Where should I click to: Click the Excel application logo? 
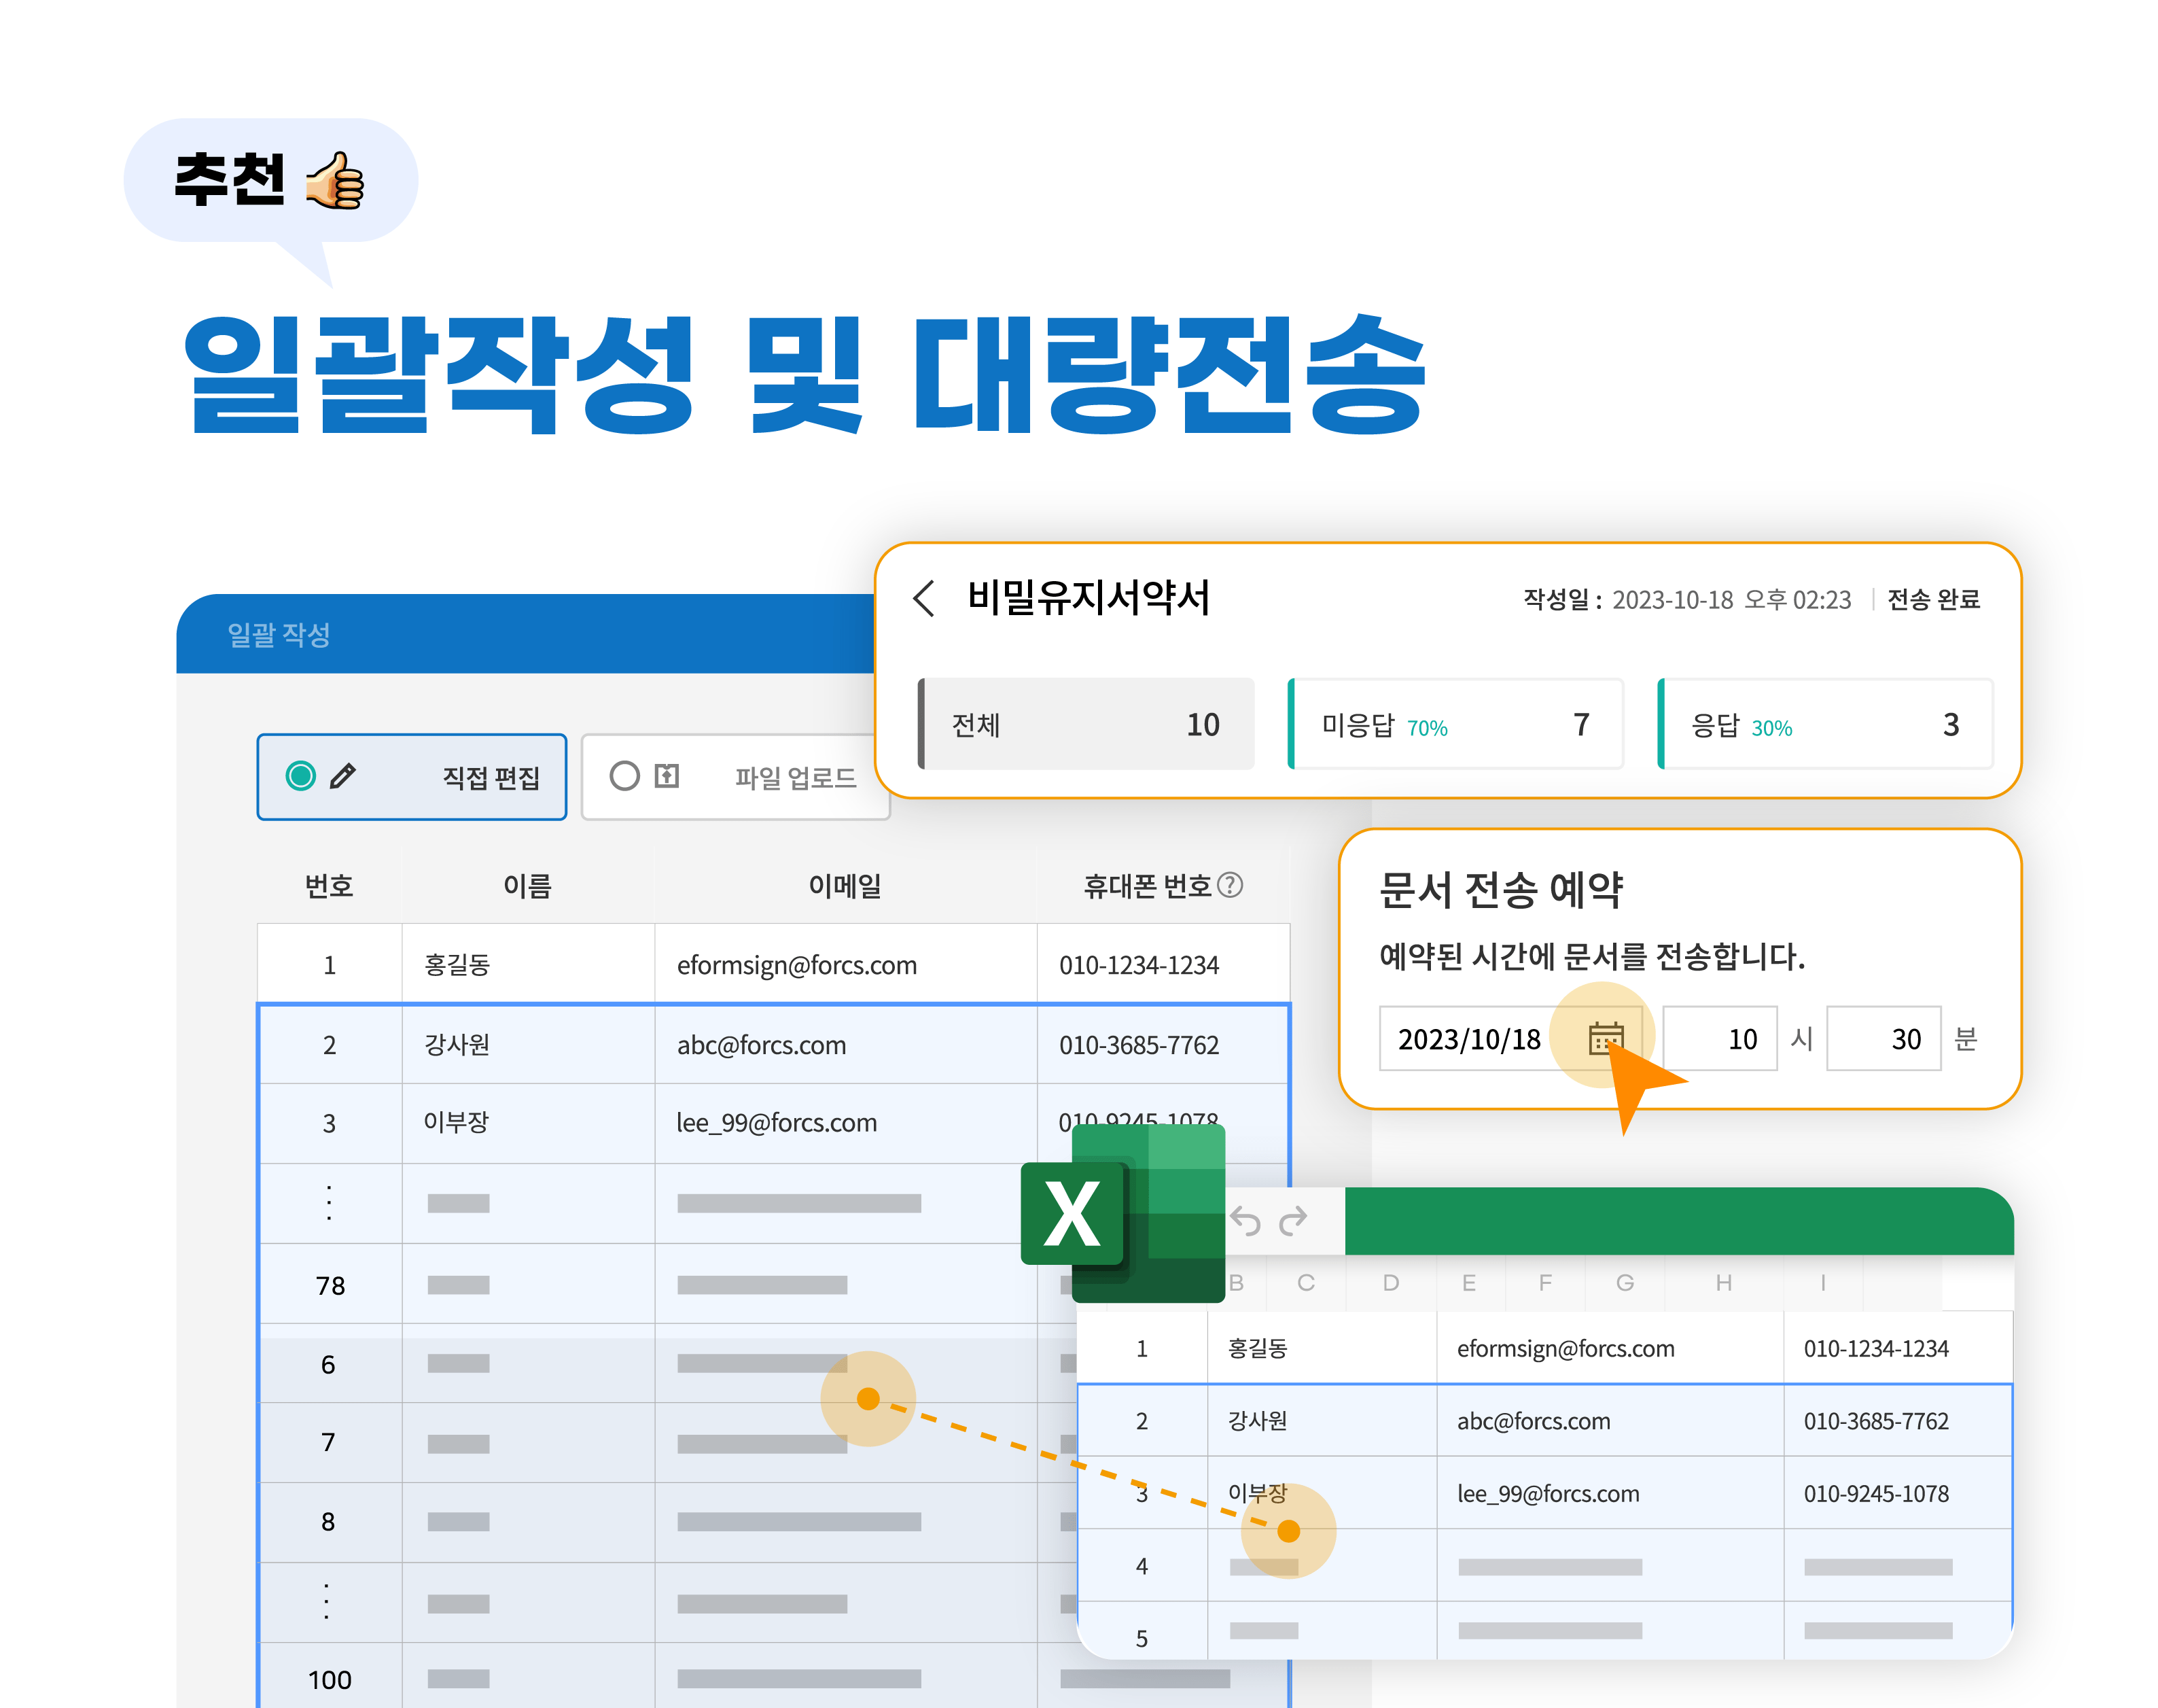(x=1122, y=1213)
